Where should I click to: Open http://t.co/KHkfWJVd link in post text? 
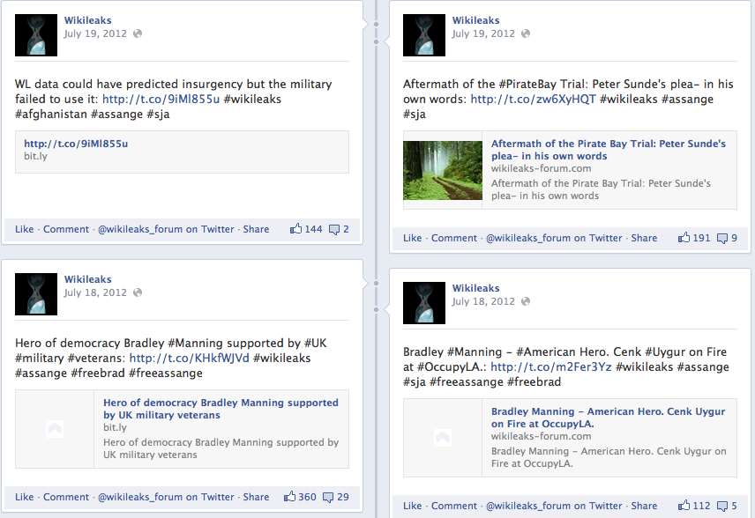coord(190,358)
